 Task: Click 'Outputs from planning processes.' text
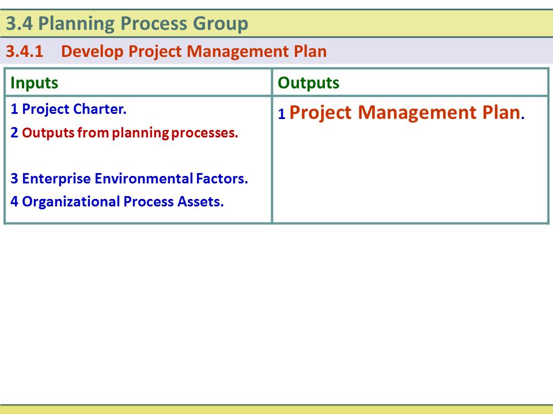130,133
